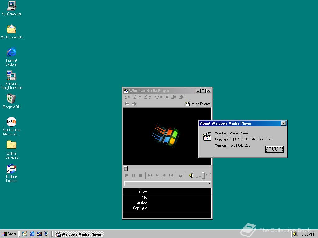Click the Rewind button in Media Player
The height and width of the screenshot is (238, 318).
point(157,175)
